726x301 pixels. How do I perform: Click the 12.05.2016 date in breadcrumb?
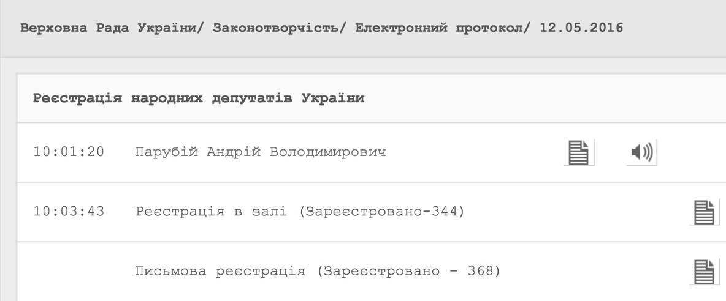coord(581,28)
